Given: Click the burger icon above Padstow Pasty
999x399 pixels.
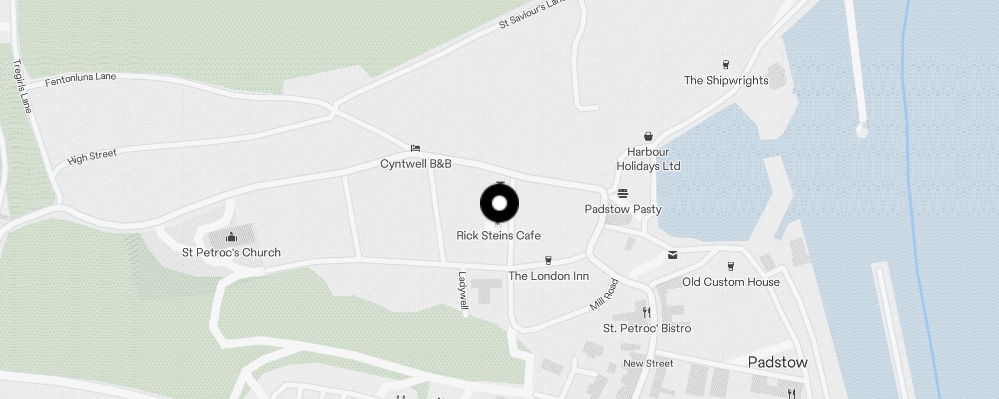Looking at the screenshot, I should coord(622,193).
